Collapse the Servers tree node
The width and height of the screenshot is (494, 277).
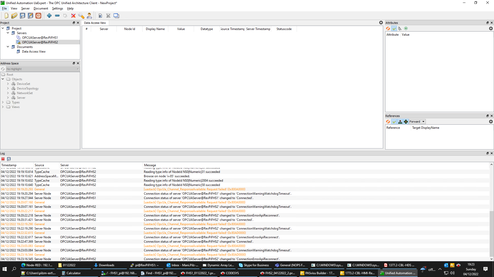(8, 33)
